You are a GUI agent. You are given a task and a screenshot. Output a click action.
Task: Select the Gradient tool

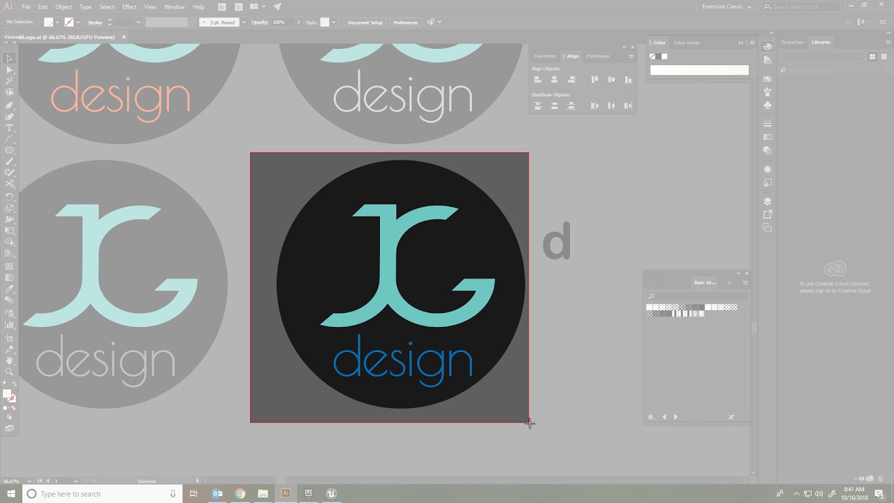(10, 277)
